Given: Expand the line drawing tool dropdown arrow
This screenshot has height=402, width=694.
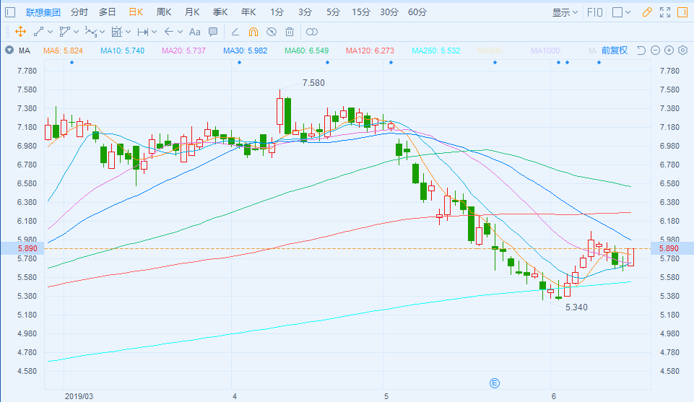Looking at the screenshot, I should click(51, 32).
